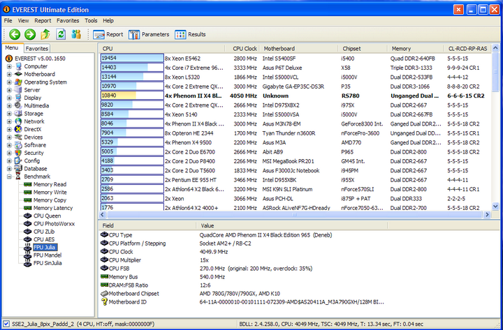Open the View menu
Screen dimensions: 503x330
point(23,20)
